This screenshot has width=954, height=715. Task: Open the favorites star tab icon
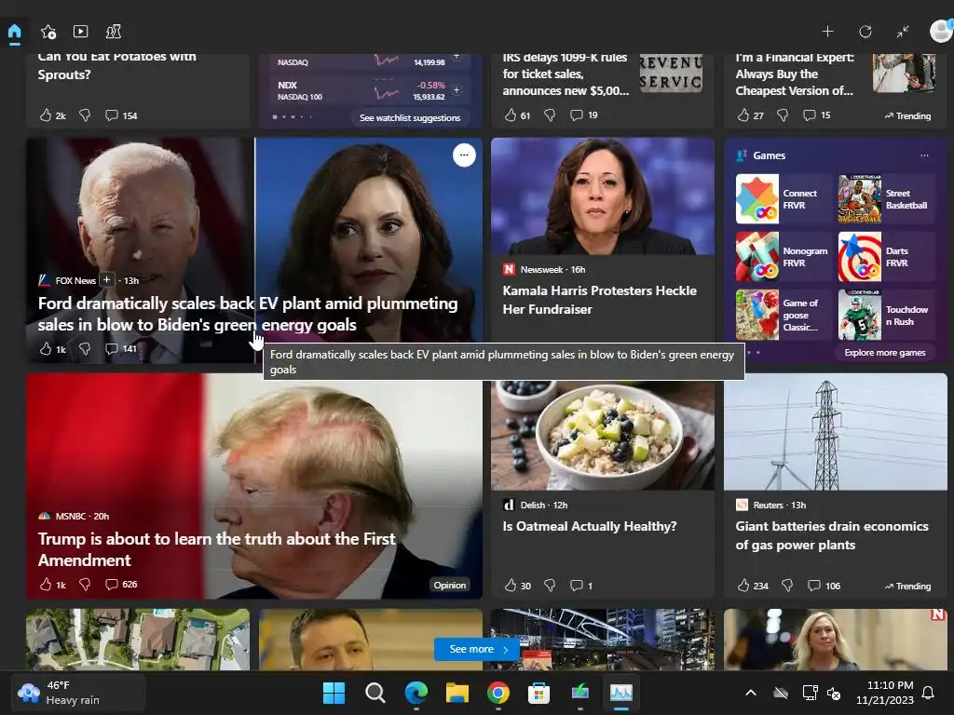pos(48,32)
